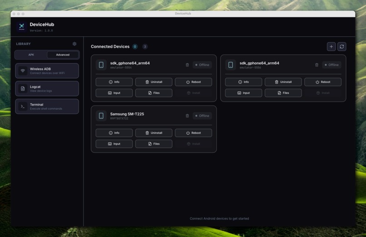Click the Terminal prompt icon
366x237 pixels.
point(23,106)
